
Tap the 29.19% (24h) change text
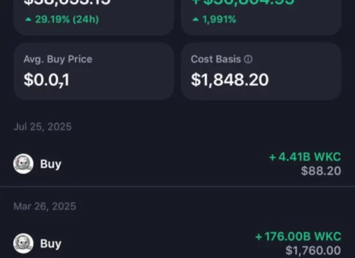click(67, 19)
